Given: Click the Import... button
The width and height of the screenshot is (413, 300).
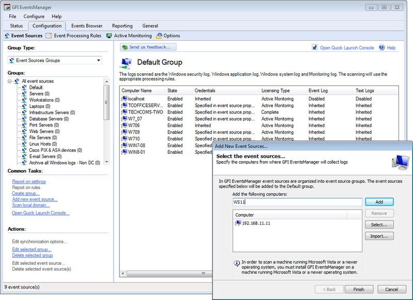Looking at the screenshot, I should pos(379,236).
